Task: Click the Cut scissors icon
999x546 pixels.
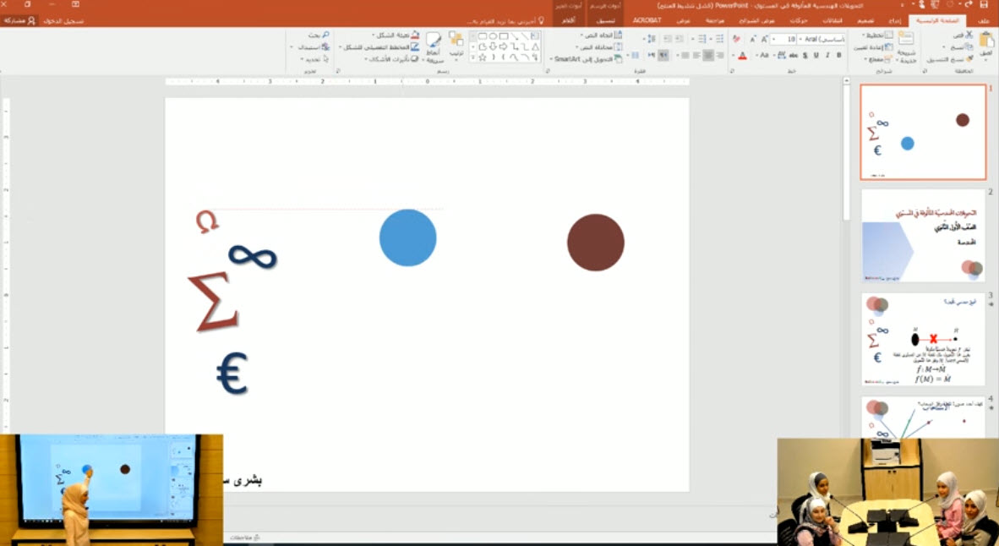Action: 968,36
